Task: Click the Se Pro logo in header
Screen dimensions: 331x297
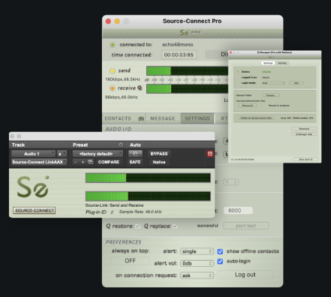Action: [190, 32]
